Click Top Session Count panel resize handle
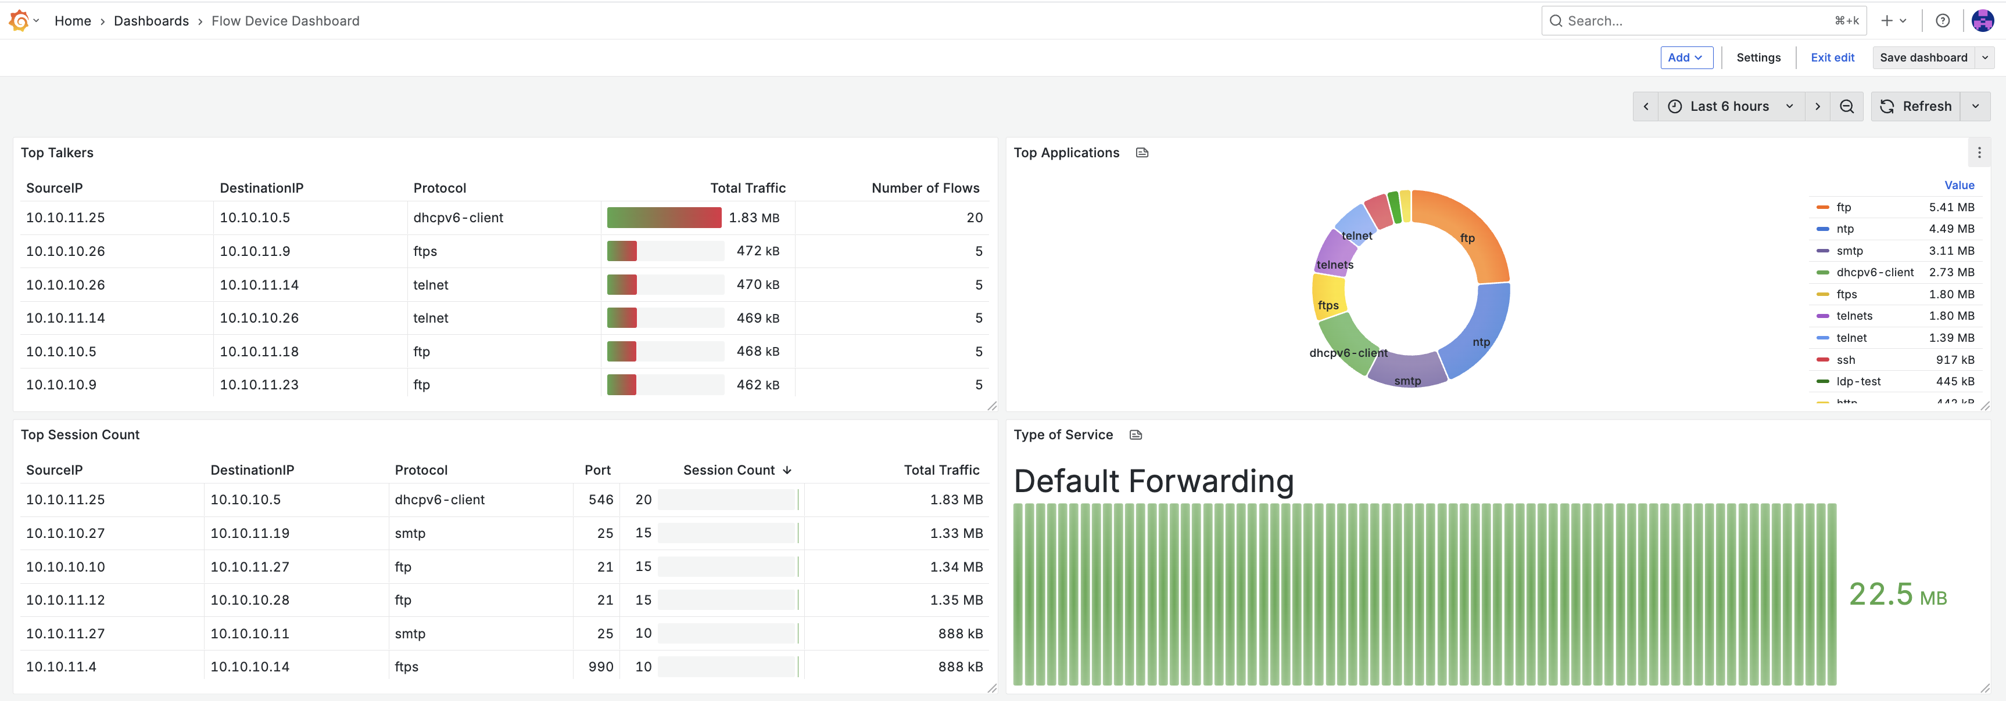 click(991, 688)
